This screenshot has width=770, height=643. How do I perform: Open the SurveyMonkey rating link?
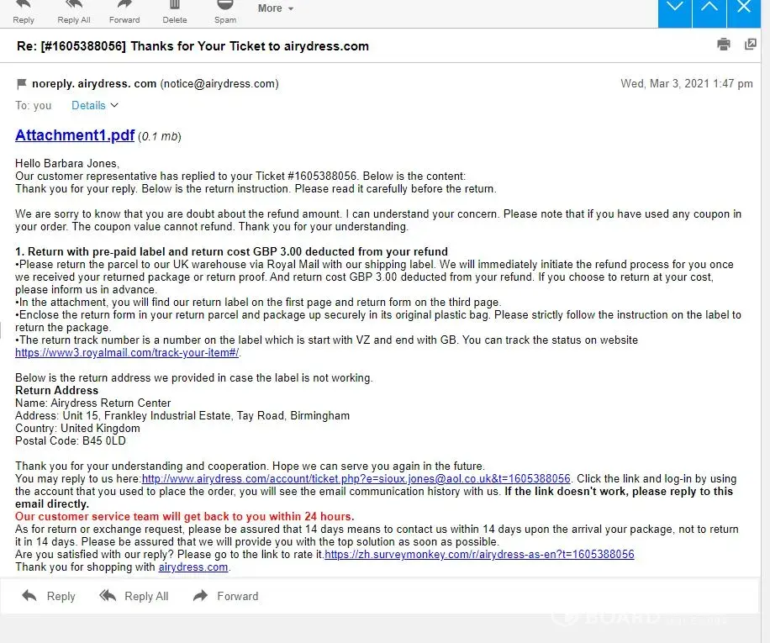[479, 554]
